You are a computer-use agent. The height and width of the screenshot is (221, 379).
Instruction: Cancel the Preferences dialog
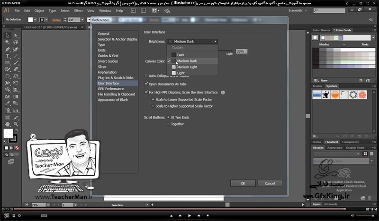click(270, 183)
